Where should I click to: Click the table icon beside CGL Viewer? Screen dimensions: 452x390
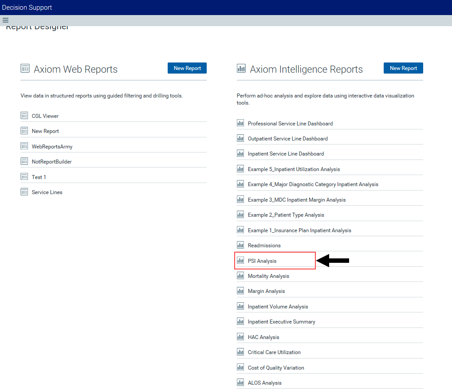coord(24,116)
